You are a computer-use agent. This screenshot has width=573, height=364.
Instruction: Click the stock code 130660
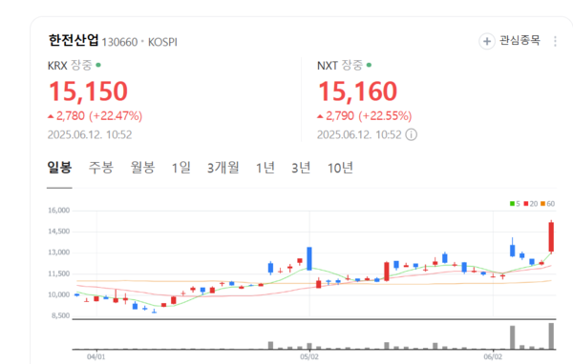pyautogui.click(x=119, y=42)
